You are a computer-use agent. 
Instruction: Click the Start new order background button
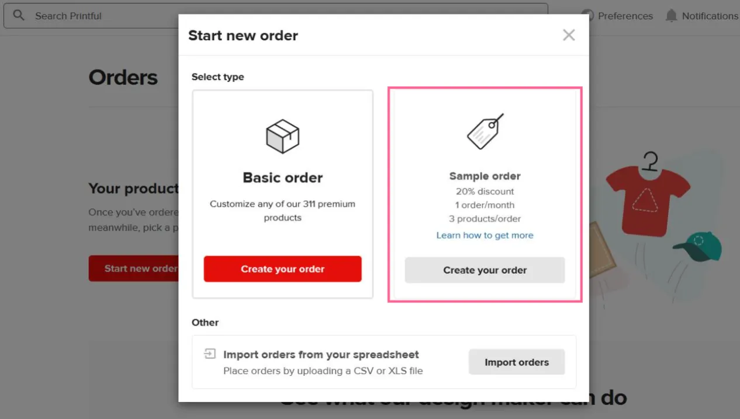click(x=134, y=268)
